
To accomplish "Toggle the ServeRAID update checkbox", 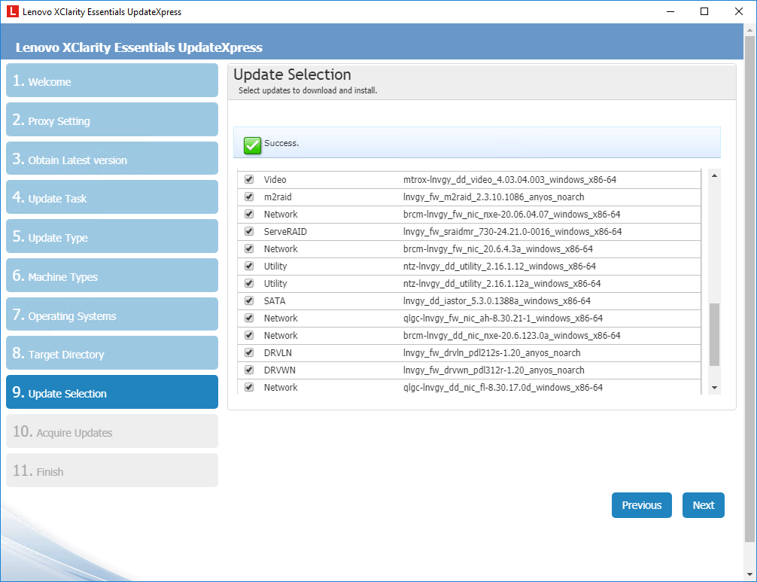I will [x=249, y=231].
